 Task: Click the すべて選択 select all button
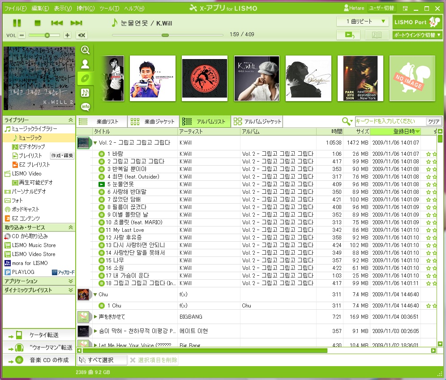click(101, 360)
